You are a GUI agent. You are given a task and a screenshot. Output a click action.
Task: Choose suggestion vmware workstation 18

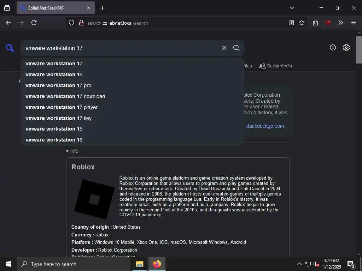[x=132, y=140]
